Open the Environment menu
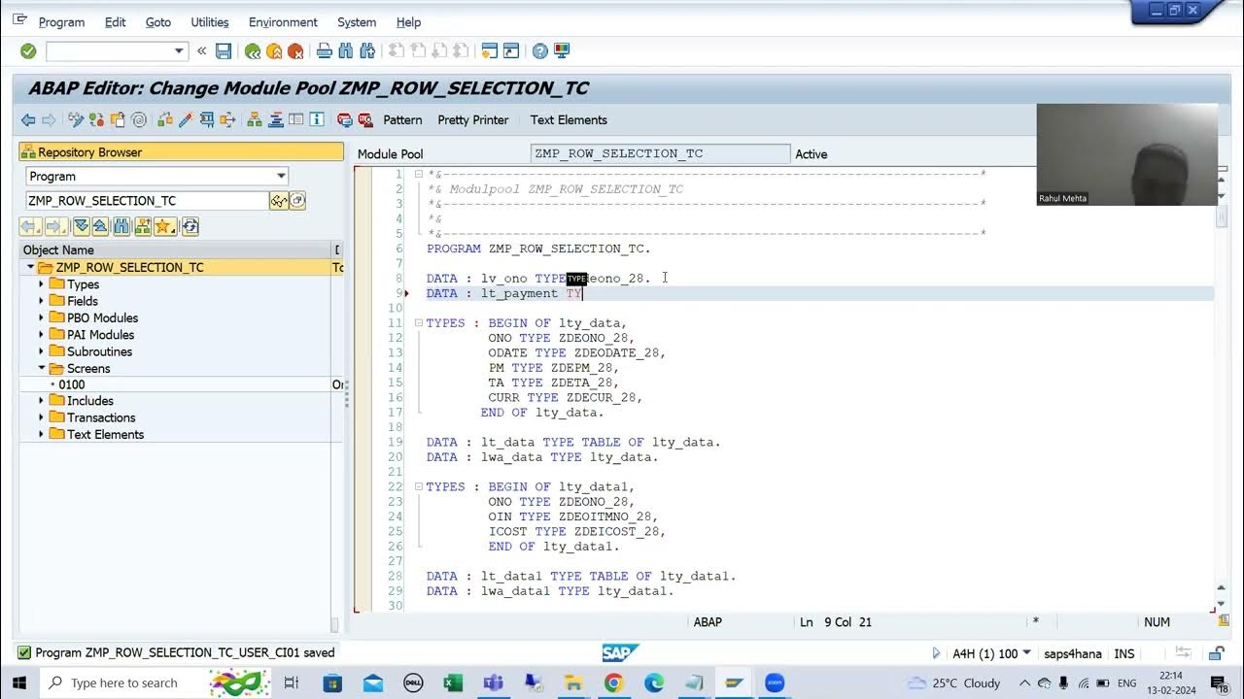The width and height of the screenshot is (1244, 699). 283,21
